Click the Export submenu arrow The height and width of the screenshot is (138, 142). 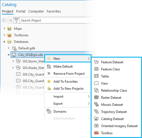pos(89,103)
